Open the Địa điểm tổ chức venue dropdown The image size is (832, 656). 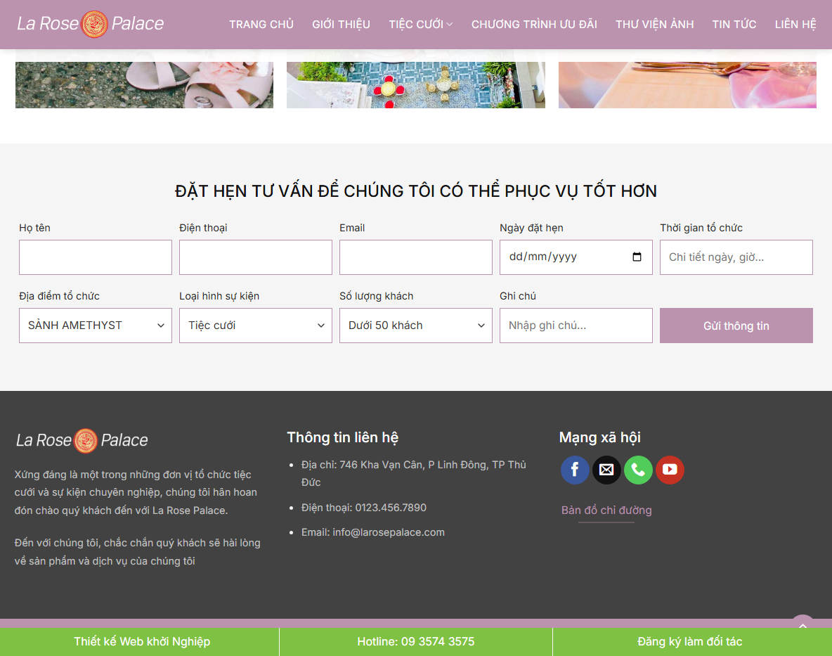coord(95,326)
